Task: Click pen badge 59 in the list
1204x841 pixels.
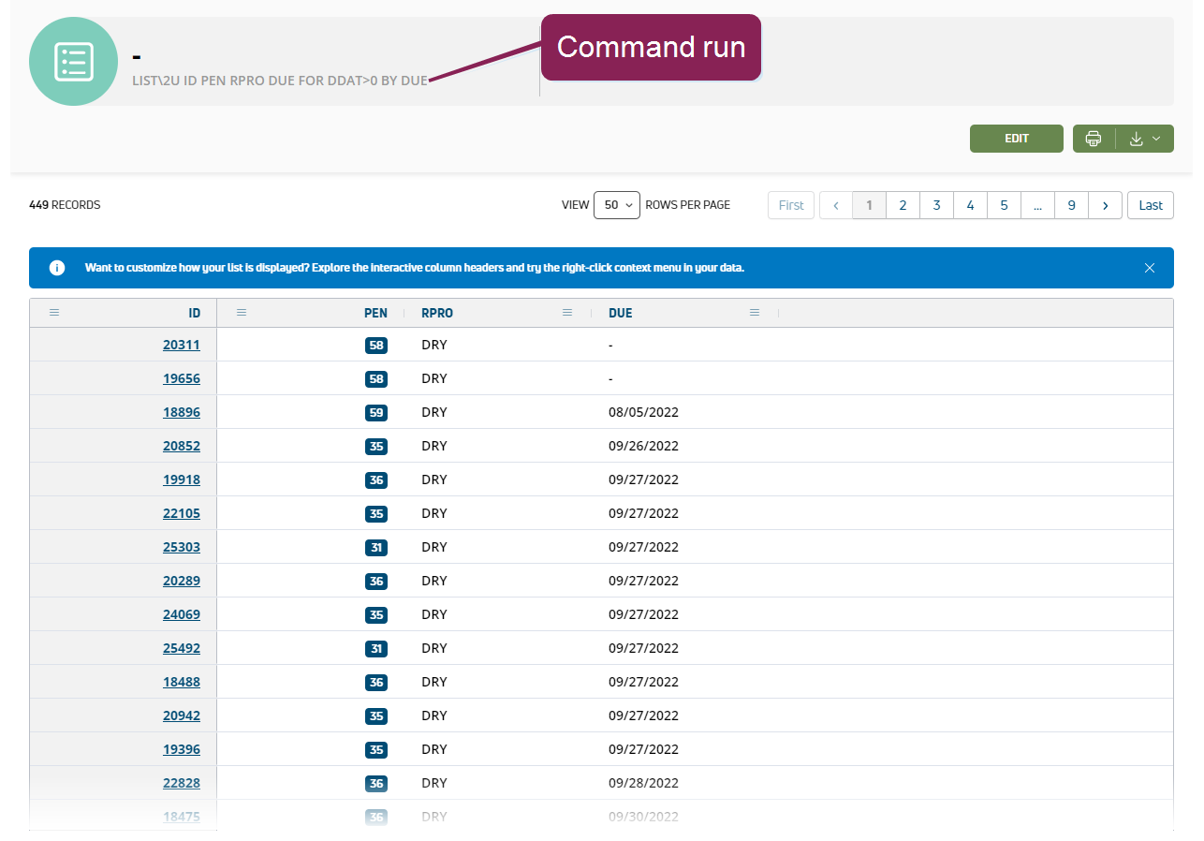Action: [376, 412]
